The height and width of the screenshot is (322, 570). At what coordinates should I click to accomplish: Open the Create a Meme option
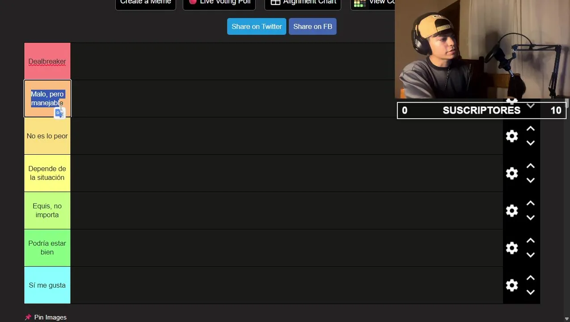coord(145,3)
